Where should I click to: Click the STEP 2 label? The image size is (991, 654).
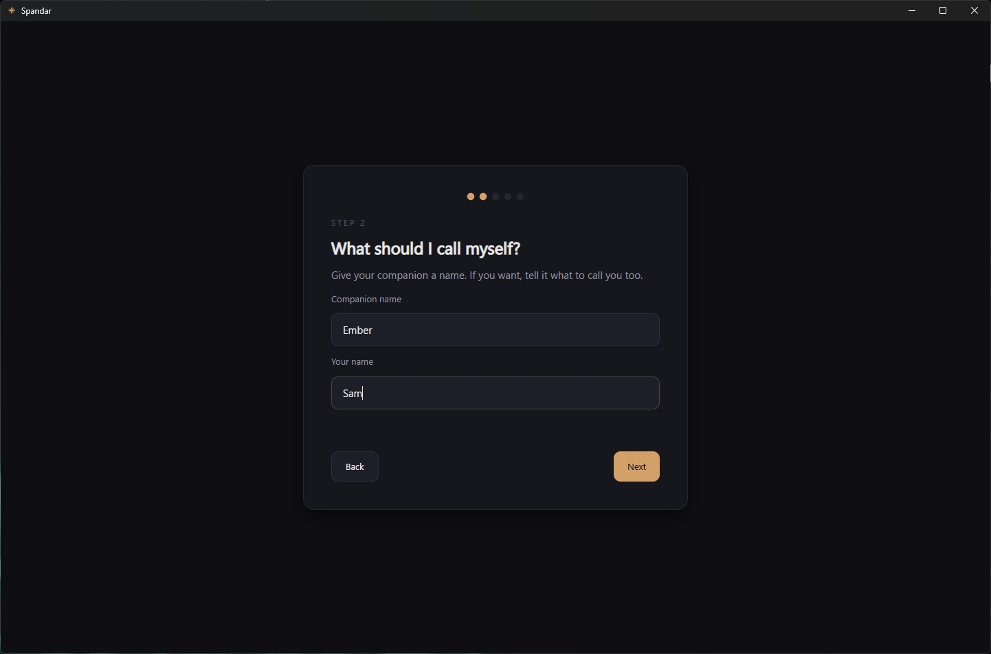pyautogui.click(x=348, y=223)
